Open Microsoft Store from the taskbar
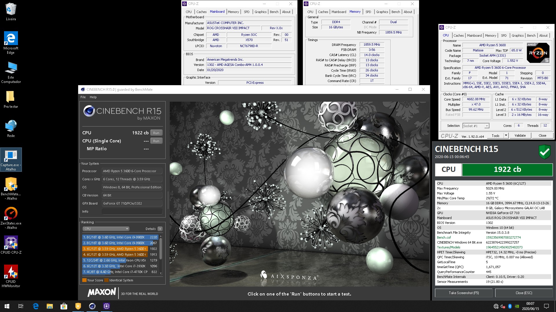The width and height of the screenshot is (556, 312). 64,306
